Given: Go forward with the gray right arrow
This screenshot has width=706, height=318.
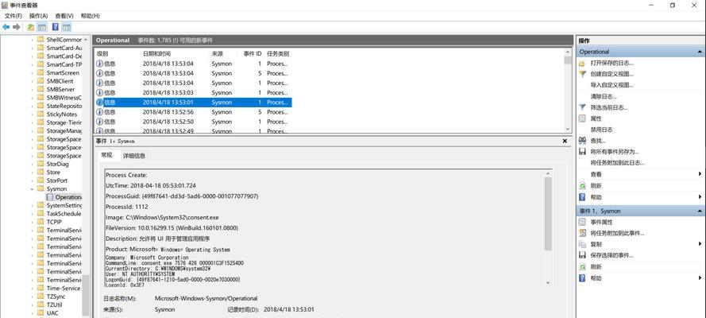Looking at the screenshot, I should click(x=17, y=28).
